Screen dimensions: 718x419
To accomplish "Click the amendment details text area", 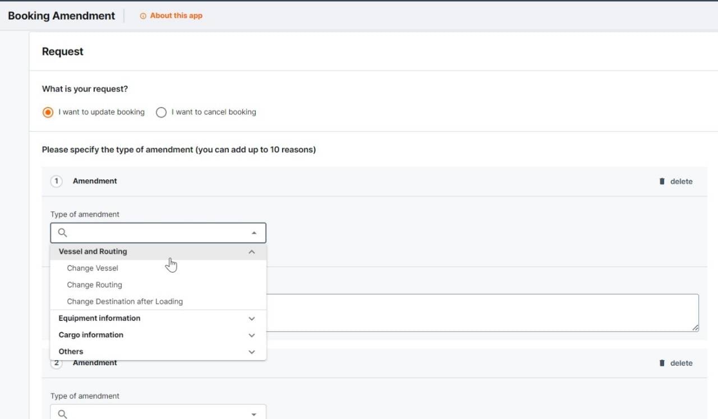I will [x=482, y=313].
